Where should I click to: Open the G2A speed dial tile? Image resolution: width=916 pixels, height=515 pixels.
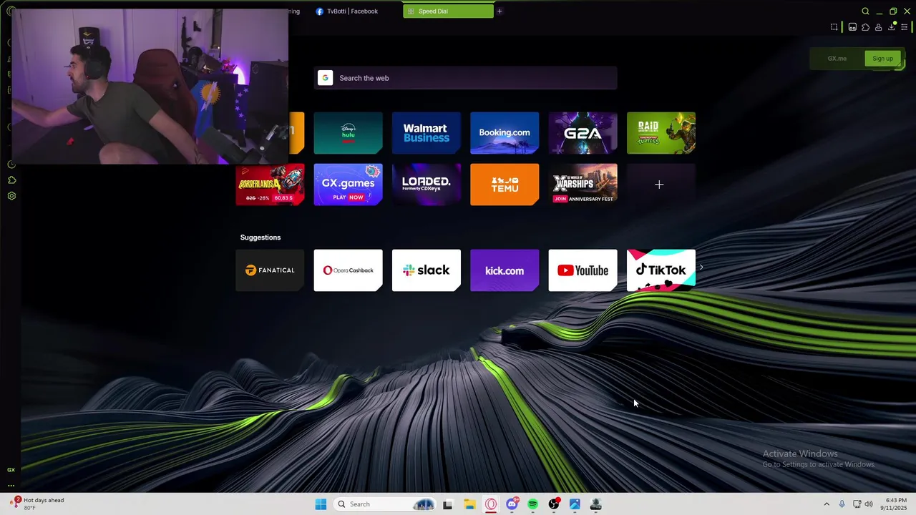pyautogui.click(x=583, y=133)
